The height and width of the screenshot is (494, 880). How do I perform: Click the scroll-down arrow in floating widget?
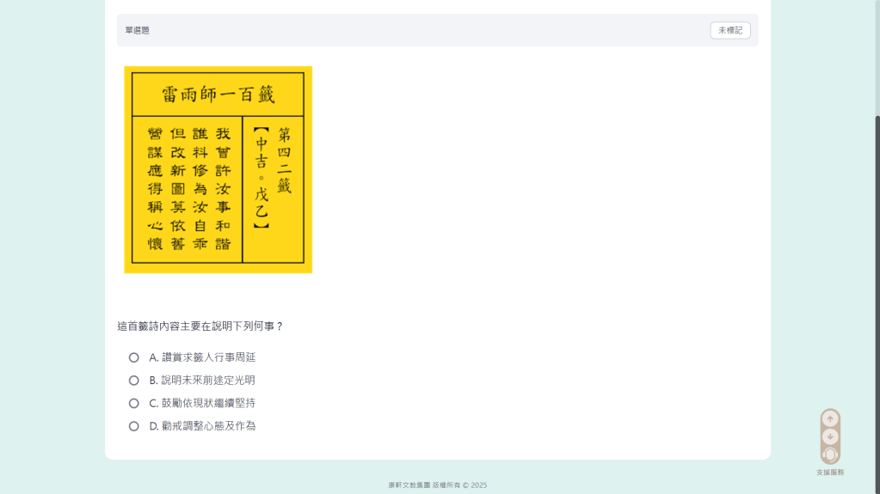830,436
